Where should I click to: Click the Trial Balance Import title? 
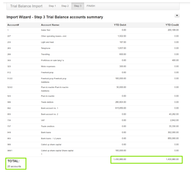point(26,6)
